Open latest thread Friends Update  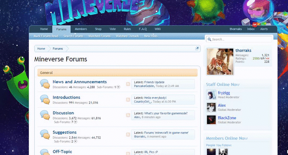[x=154, y=82]
